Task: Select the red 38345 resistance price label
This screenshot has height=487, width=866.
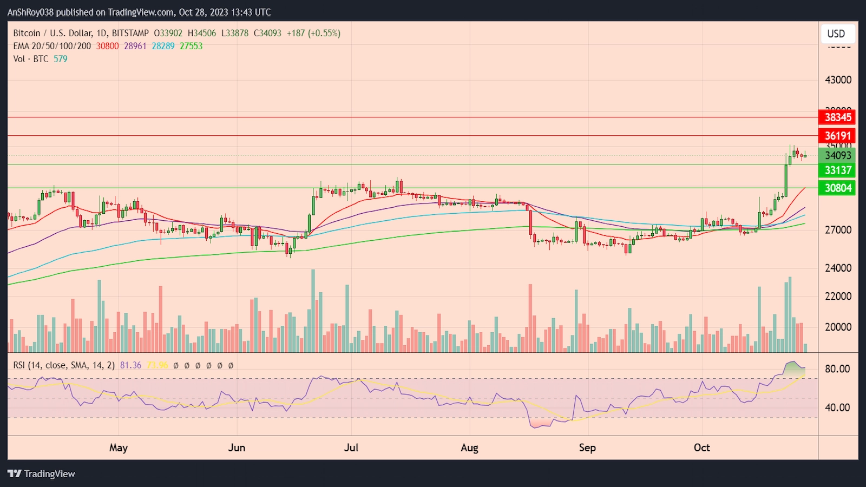Action: (836, 117)
